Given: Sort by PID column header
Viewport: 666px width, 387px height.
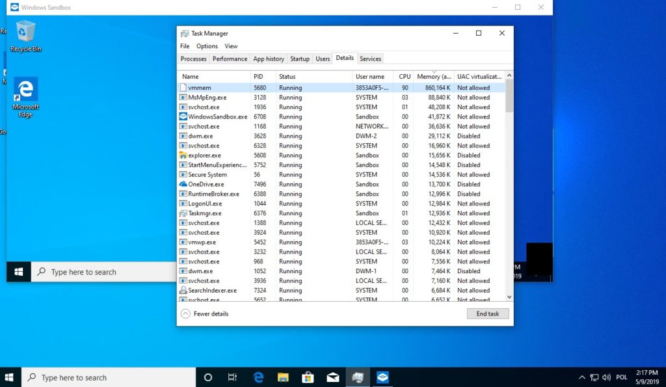Looking at the screenshot, I should 263,77.
